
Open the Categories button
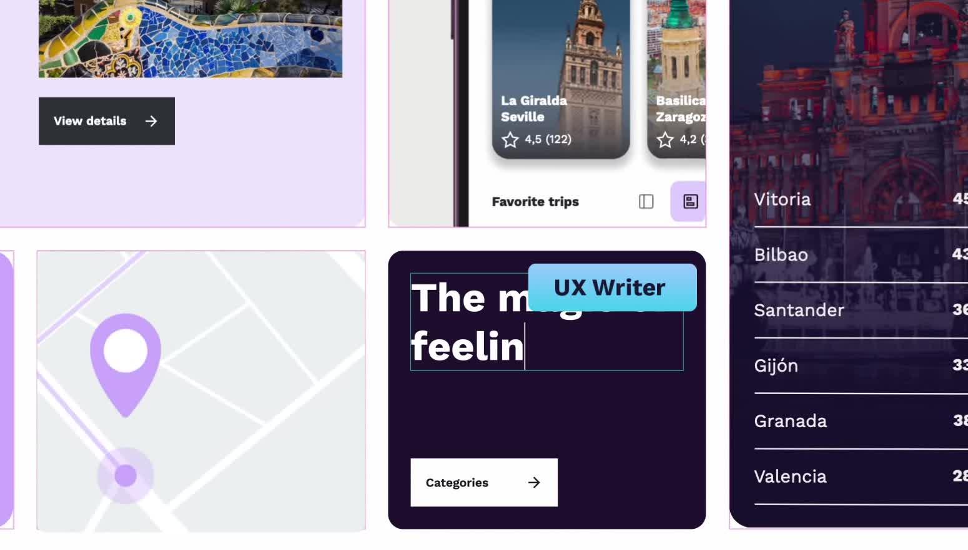click(484, 483)
